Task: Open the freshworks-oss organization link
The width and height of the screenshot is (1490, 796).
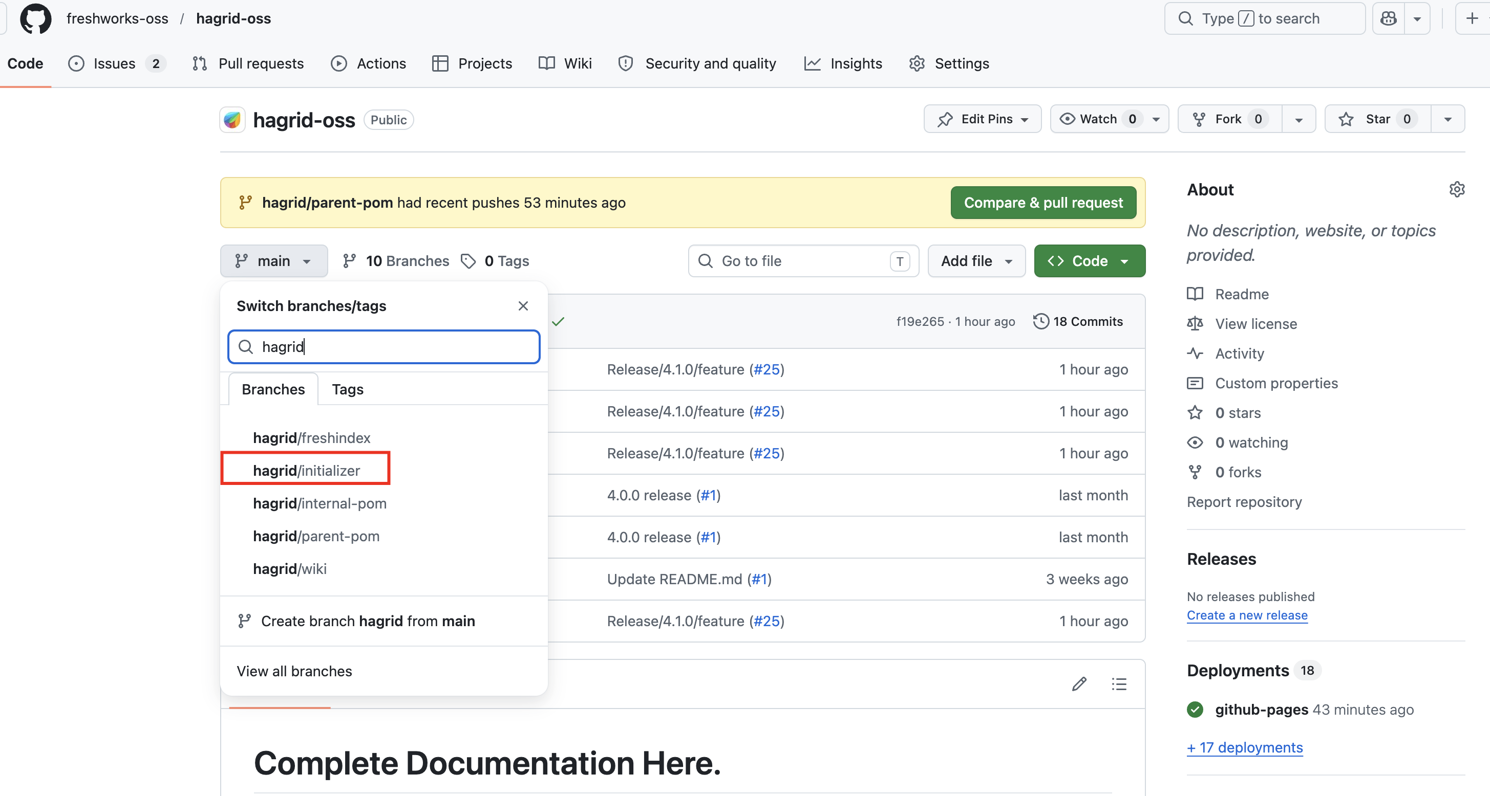Action: coord(117,18)
